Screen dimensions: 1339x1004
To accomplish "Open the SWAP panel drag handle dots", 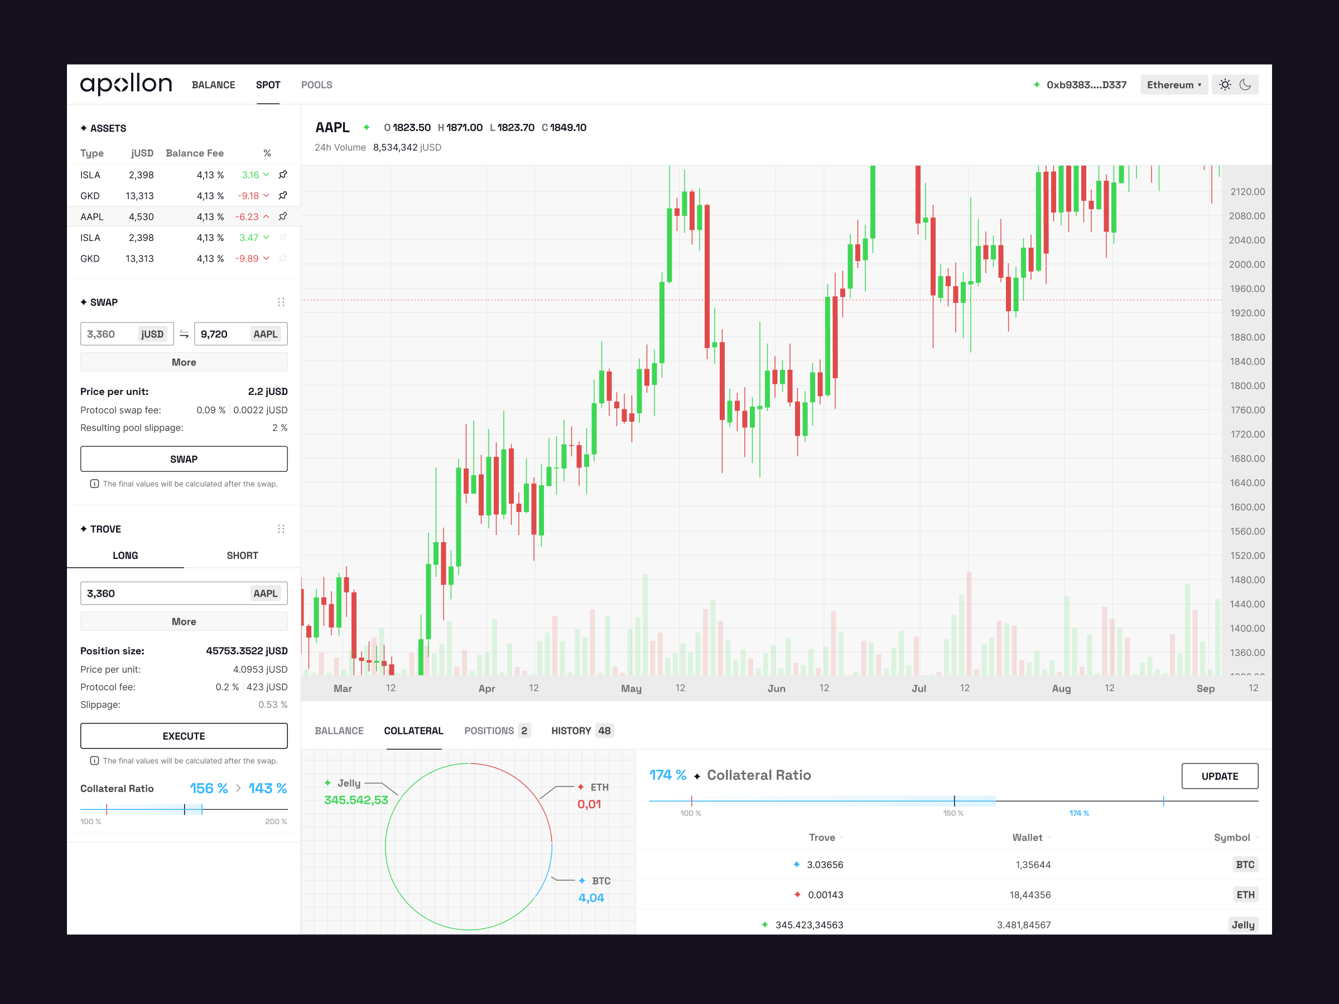I will click(x=281, y=302).
